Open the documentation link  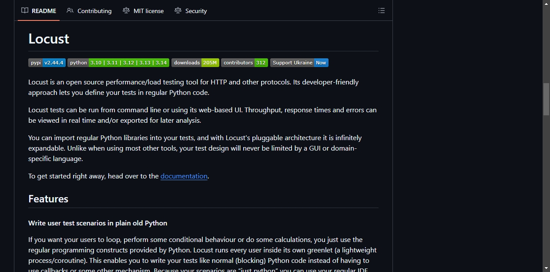(x=184, y=176)
